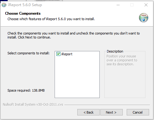The image size is (154, 120).
Task: Click the Description group title
Action: tap(115, 51)
